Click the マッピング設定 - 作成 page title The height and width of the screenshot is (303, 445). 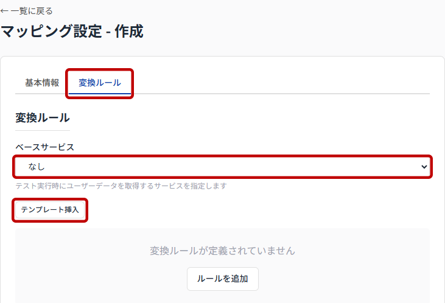[x=72, y=31]
